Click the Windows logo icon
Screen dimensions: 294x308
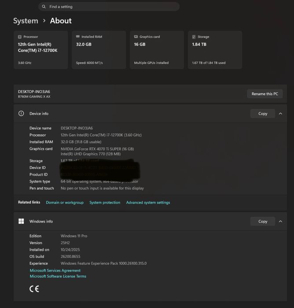(21, 221)
